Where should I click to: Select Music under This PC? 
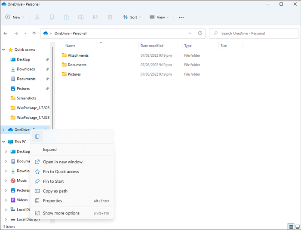21,181
